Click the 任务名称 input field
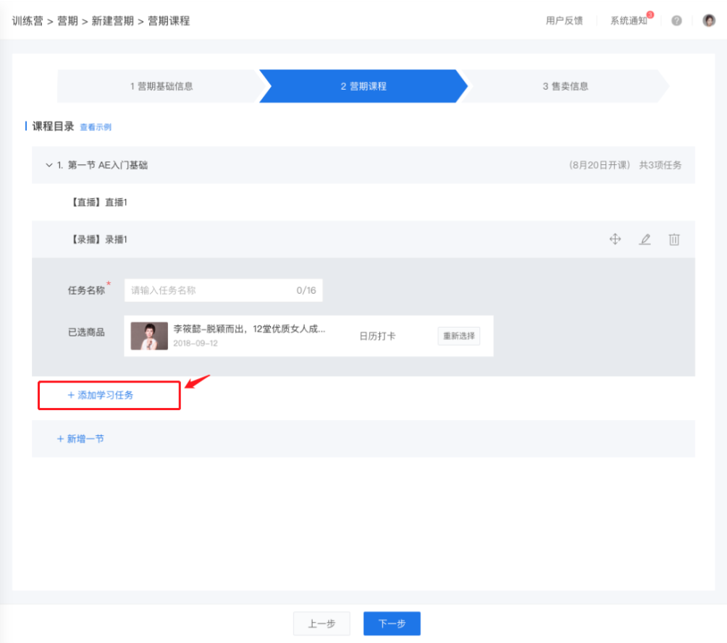The image size is (727, 643). pos(224,291)
